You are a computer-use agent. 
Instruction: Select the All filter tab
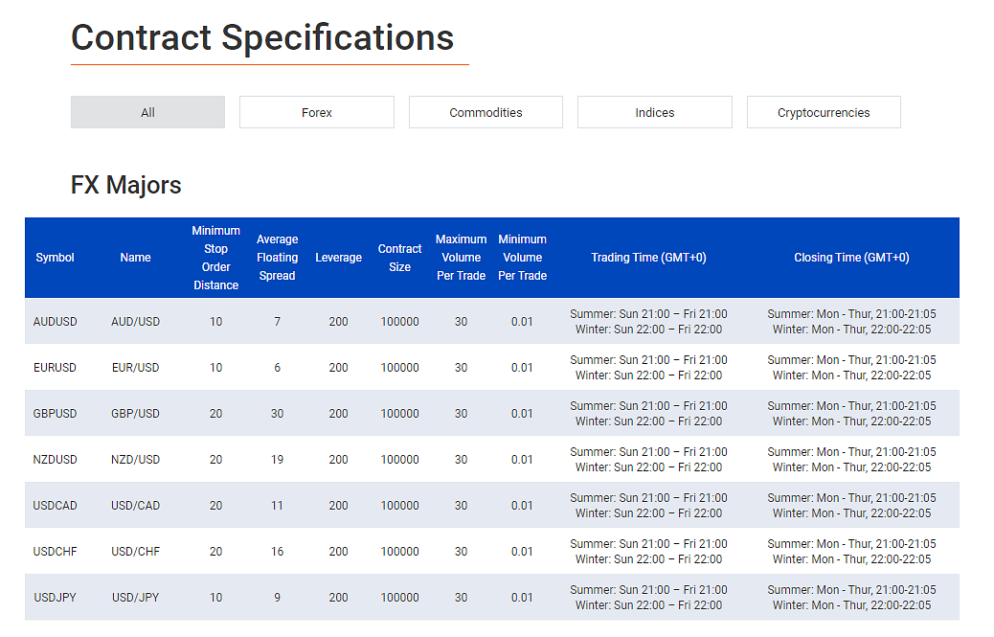147,112
